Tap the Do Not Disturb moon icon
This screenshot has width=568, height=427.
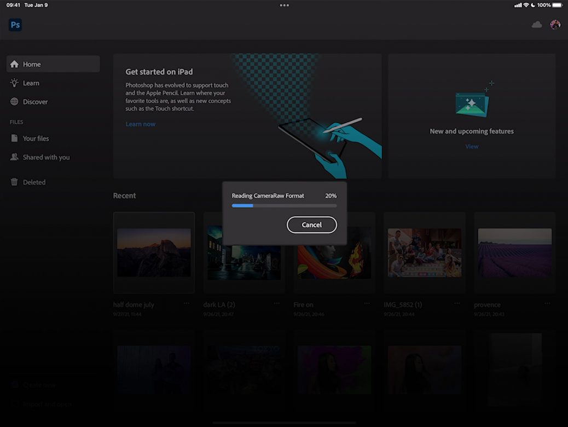(533, 5)
